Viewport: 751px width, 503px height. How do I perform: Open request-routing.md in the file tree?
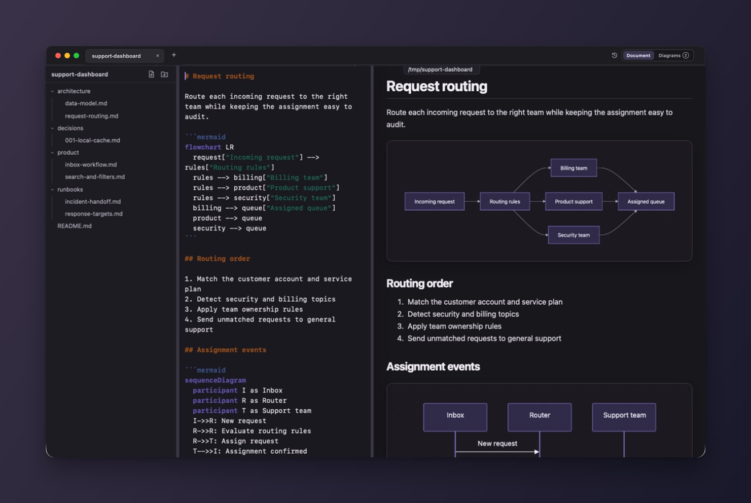tap(92, 116)
